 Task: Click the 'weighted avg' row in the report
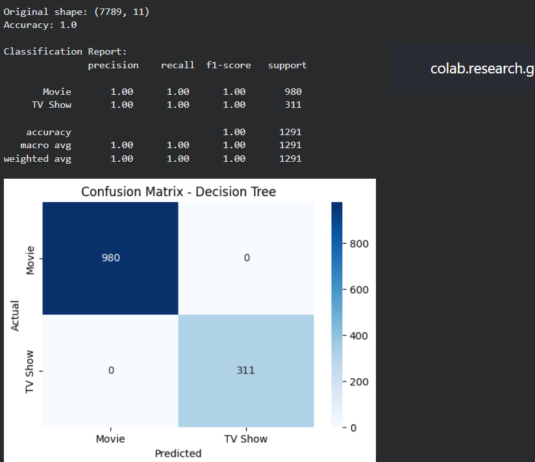click(x=38, y=159)
